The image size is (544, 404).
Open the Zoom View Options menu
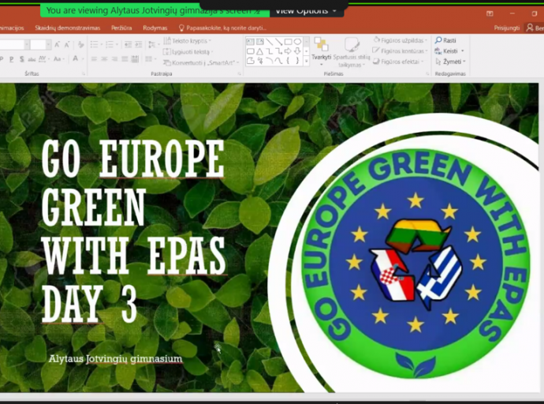tap(307, 12)
